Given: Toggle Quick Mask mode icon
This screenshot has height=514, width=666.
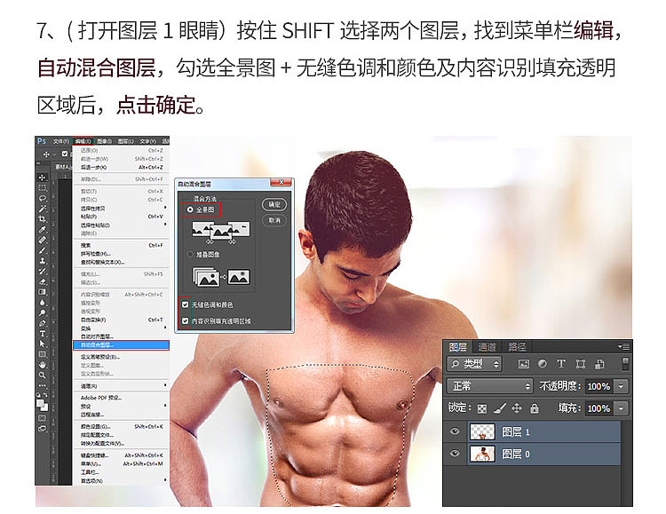Looking at the screenshot, I should coord(42,418).
